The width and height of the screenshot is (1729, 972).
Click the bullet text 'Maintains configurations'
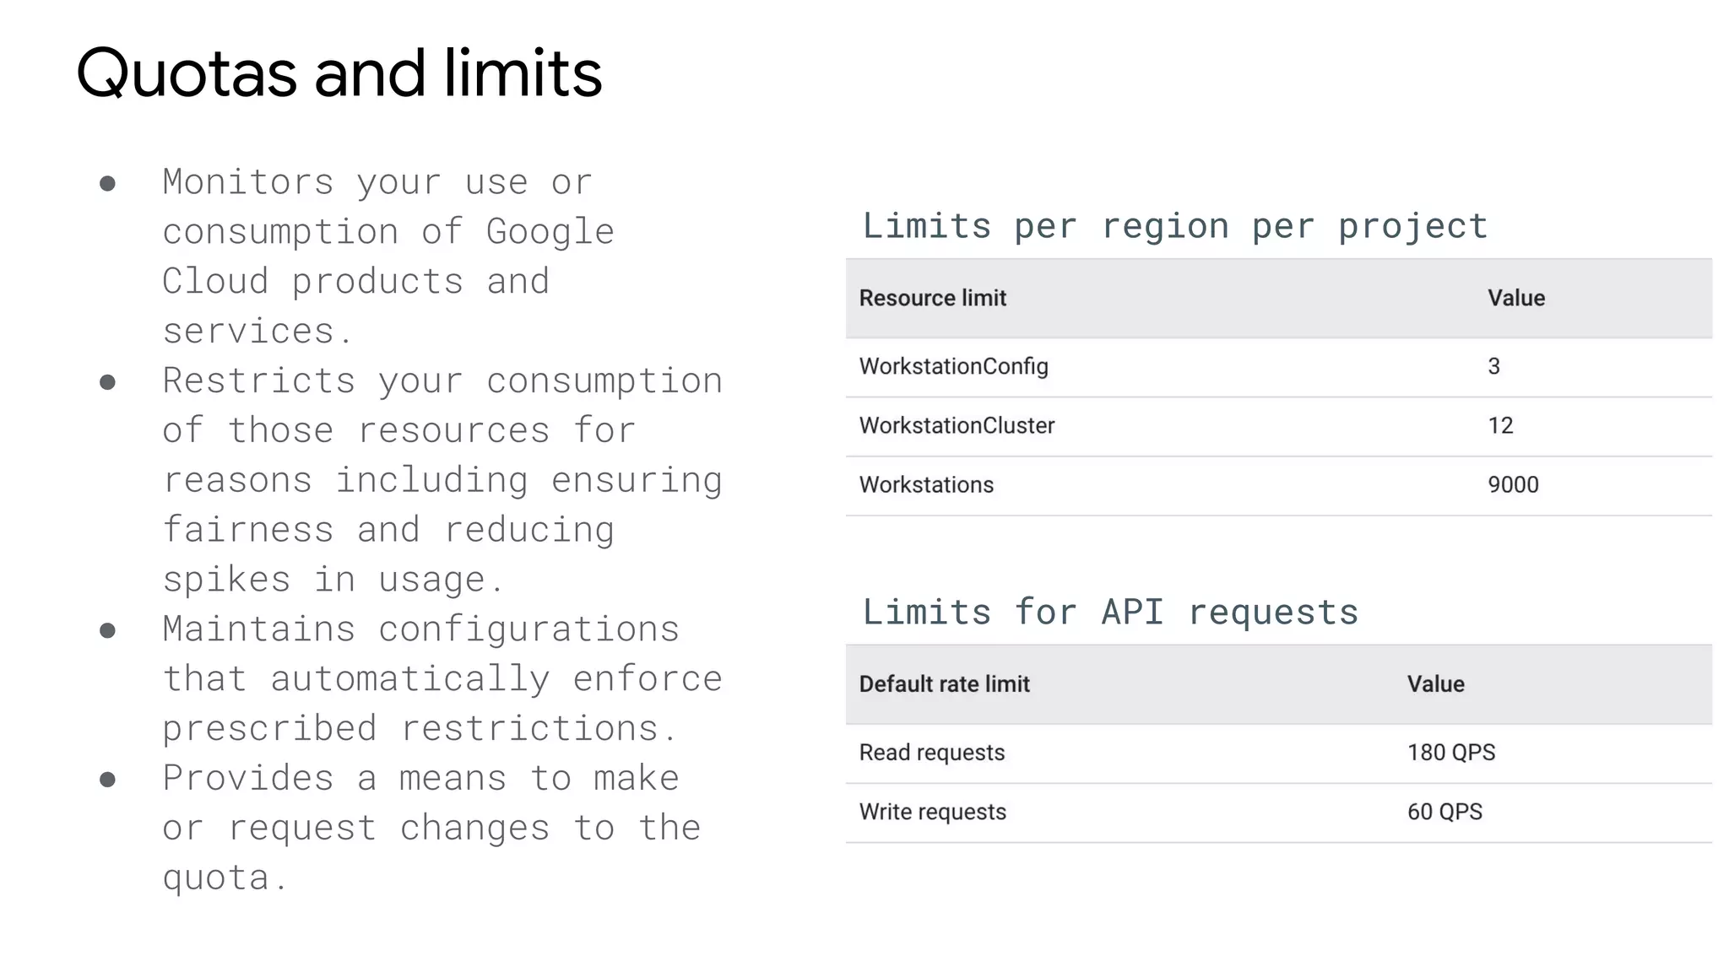pos(420,629)
